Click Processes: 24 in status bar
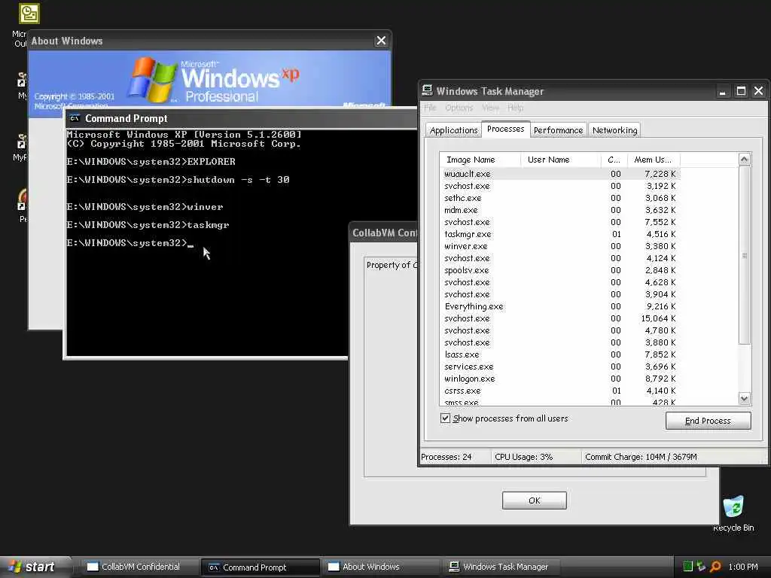771x578 pixels. pyautogui.click(x=455, y=457)
